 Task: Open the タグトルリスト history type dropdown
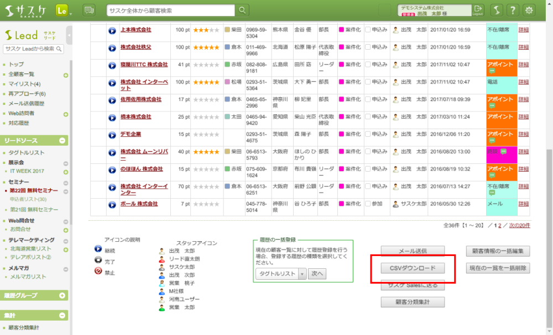click(x=280, y=273)
